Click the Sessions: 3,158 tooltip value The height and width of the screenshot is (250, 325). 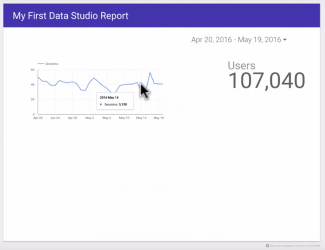[116, 104]
